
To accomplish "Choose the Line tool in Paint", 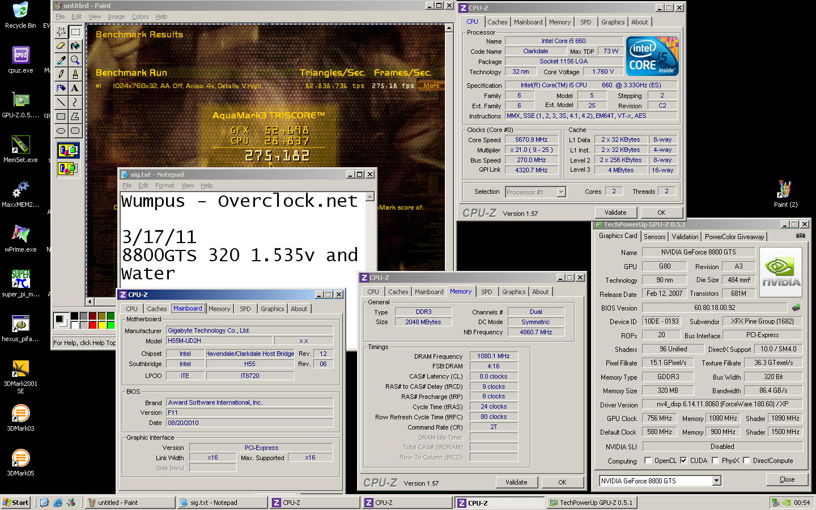I will pos(61,103).
